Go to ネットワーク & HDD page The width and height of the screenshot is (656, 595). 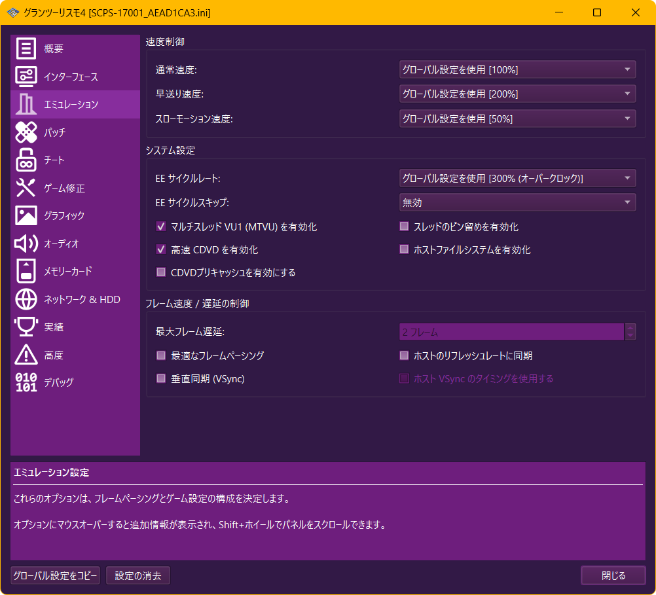click(81, 299)
